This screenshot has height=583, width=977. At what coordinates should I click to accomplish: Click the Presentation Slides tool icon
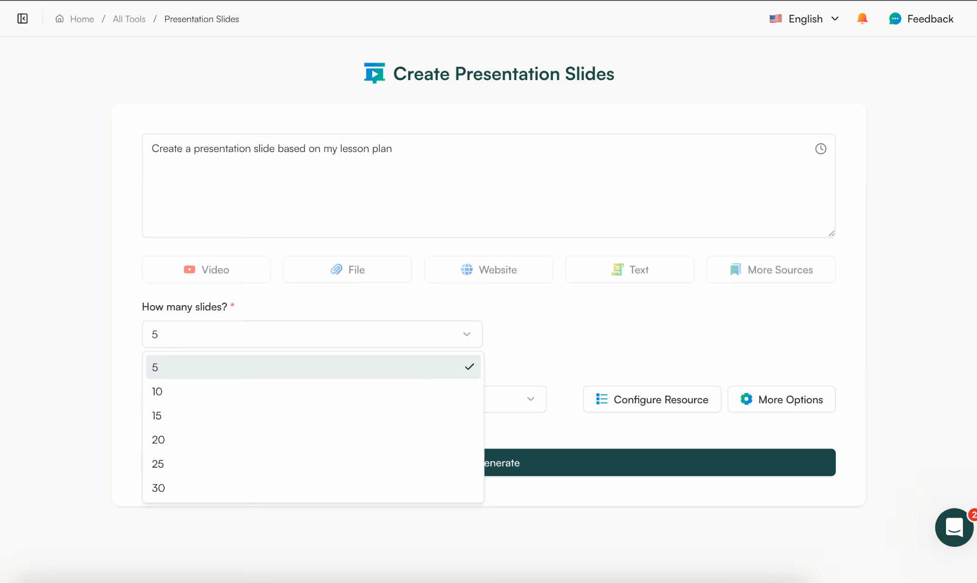click(x=375, y=72)
